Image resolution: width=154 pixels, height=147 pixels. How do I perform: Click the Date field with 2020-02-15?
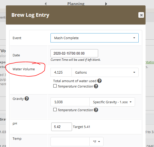[74, 53]
